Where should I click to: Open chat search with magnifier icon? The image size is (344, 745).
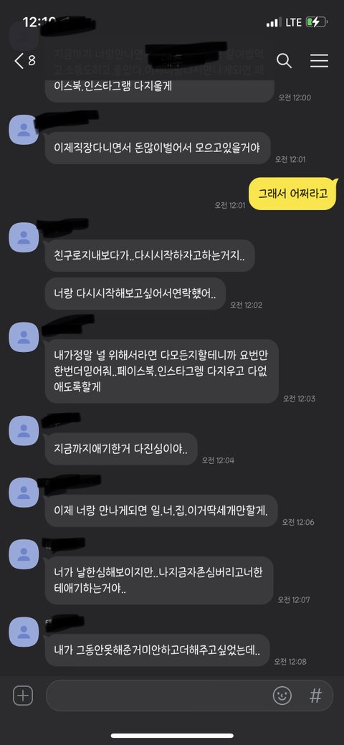(284, 61)
